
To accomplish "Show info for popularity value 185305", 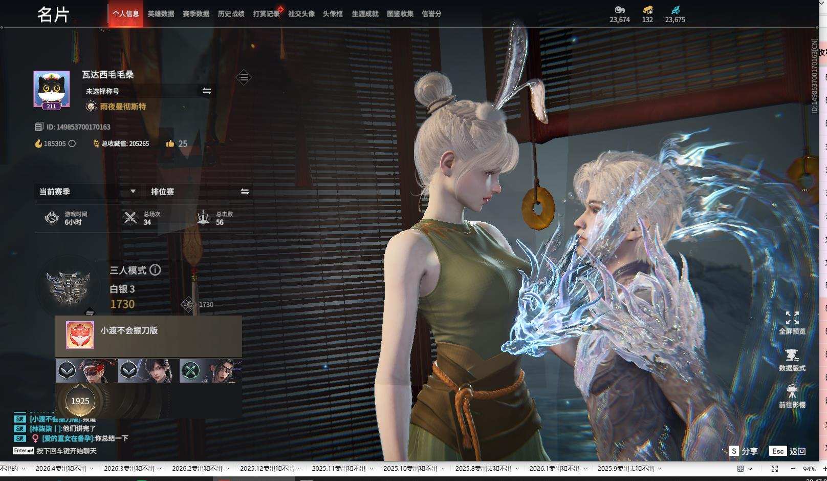I will pos(72,143).
